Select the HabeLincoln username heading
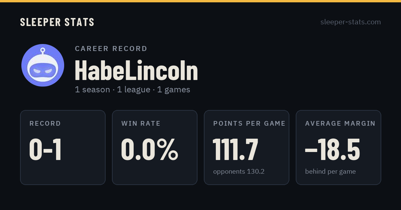The image size is (401, 210). pyautogui.click(x=136, y=71)
